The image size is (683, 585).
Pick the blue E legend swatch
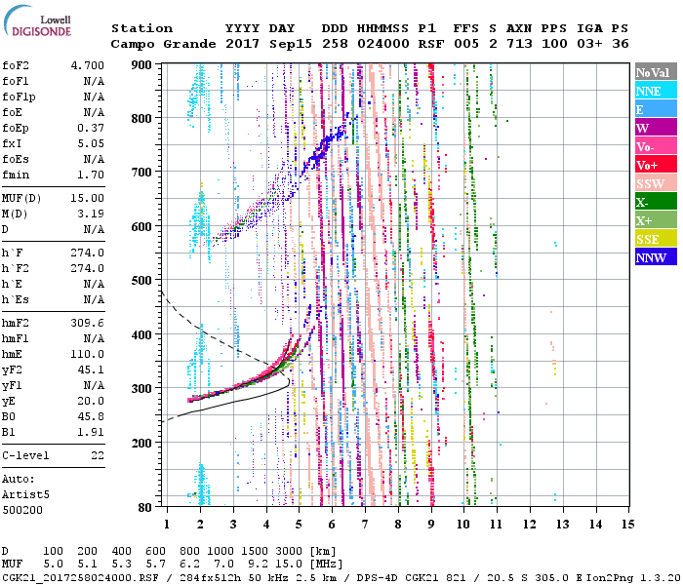click(x=655, y=109)
